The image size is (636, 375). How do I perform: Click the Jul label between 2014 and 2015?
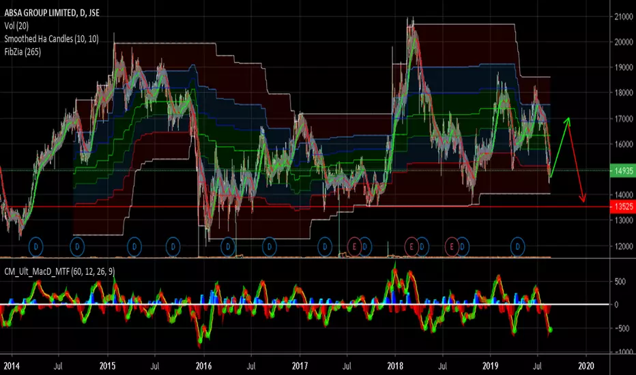pos(59,366)
